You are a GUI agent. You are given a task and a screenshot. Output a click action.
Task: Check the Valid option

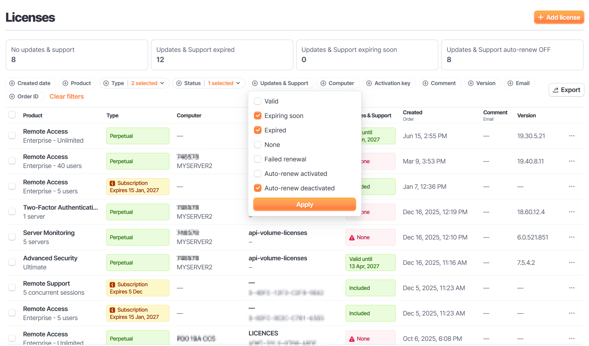pos(258,101)
